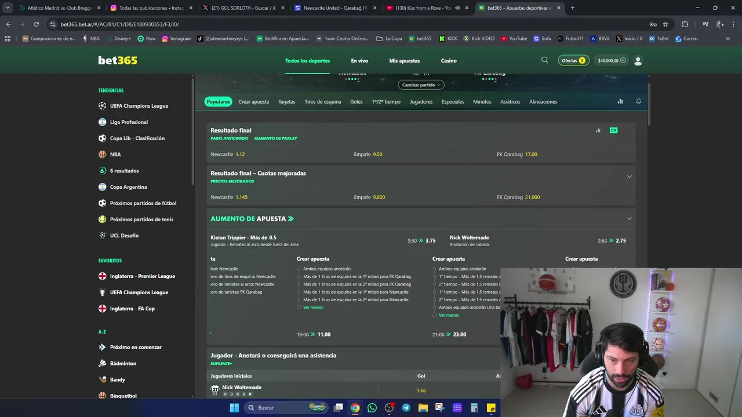Collapse the Aumento de apuesta section

point(630,218)
